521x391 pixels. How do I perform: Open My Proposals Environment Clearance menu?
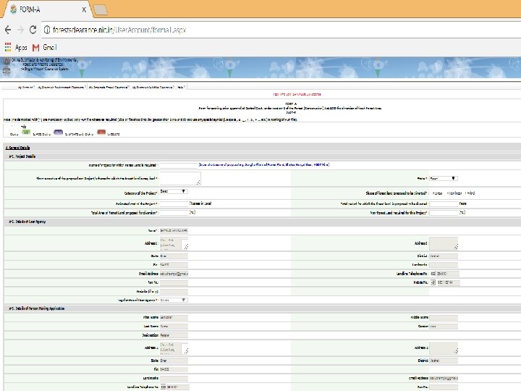coord(61,87)
